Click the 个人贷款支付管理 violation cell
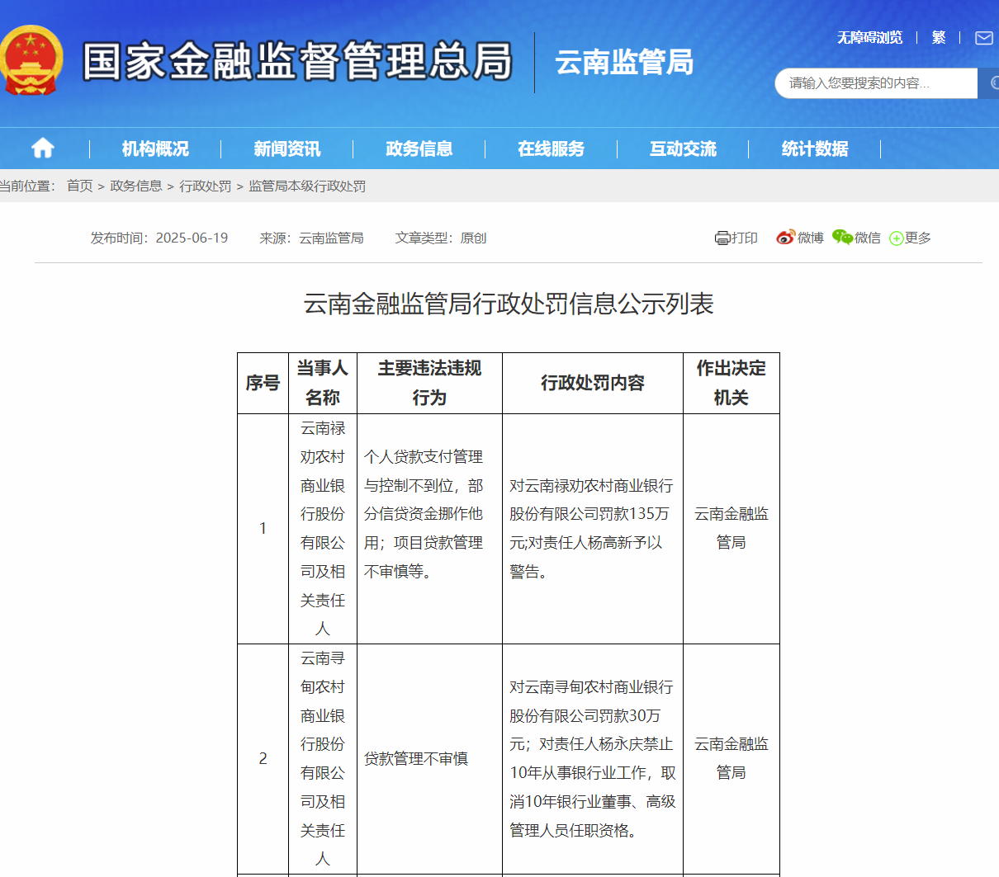Image resolution: width=999 pixels, height=877 pixels. pyautogui.click(x=429, y=529)
